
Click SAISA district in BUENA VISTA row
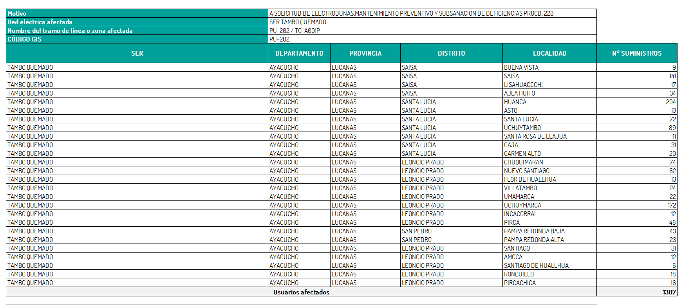(452, 67)
